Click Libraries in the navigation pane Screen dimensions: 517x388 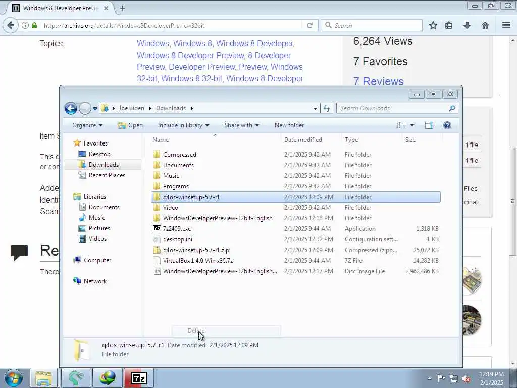pos(94,197)
